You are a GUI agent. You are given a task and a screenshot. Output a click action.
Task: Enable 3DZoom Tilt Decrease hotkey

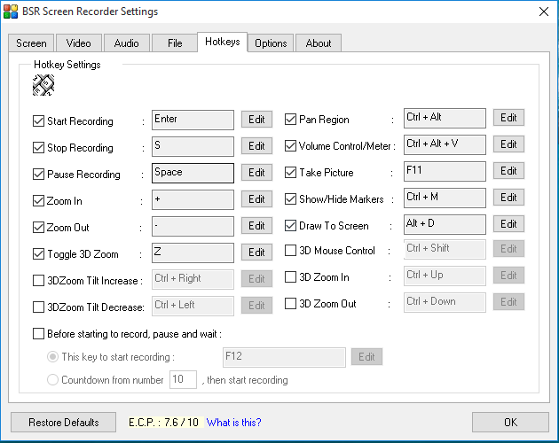[x=38, y=307]
